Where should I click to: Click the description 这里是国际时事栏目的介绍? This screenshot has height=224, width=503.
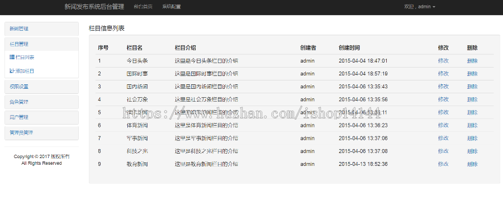click(206, 74)
